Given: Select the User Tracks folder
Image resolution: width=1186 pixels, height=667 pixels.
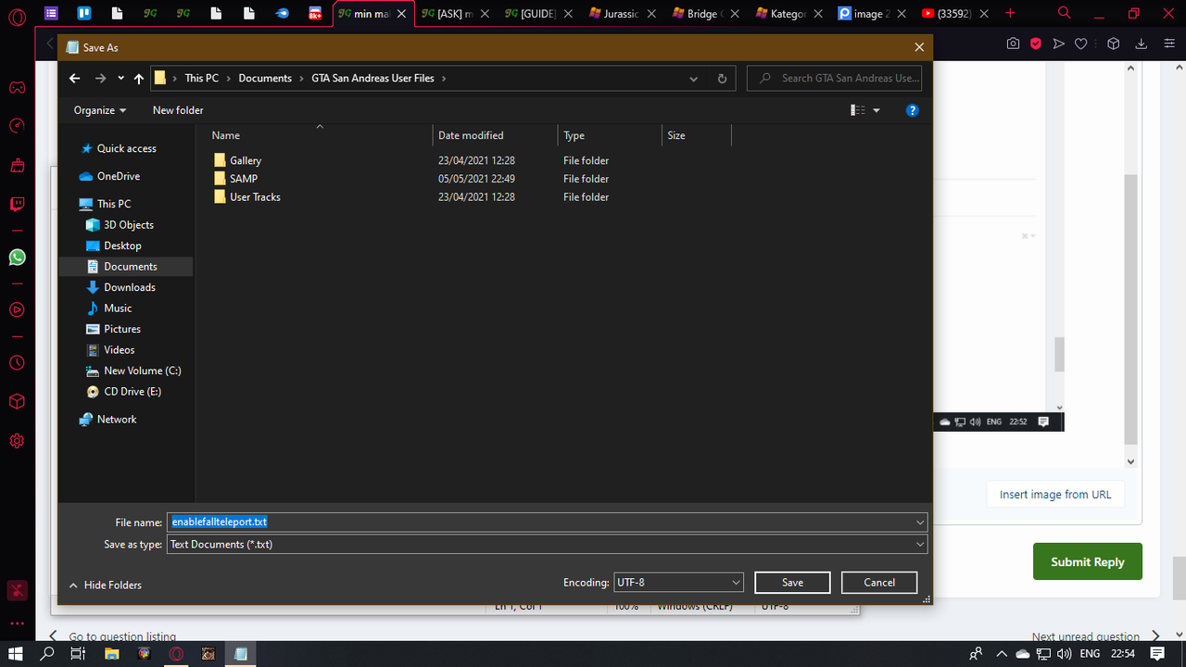Looking at the screenshot, I should 255,197.
